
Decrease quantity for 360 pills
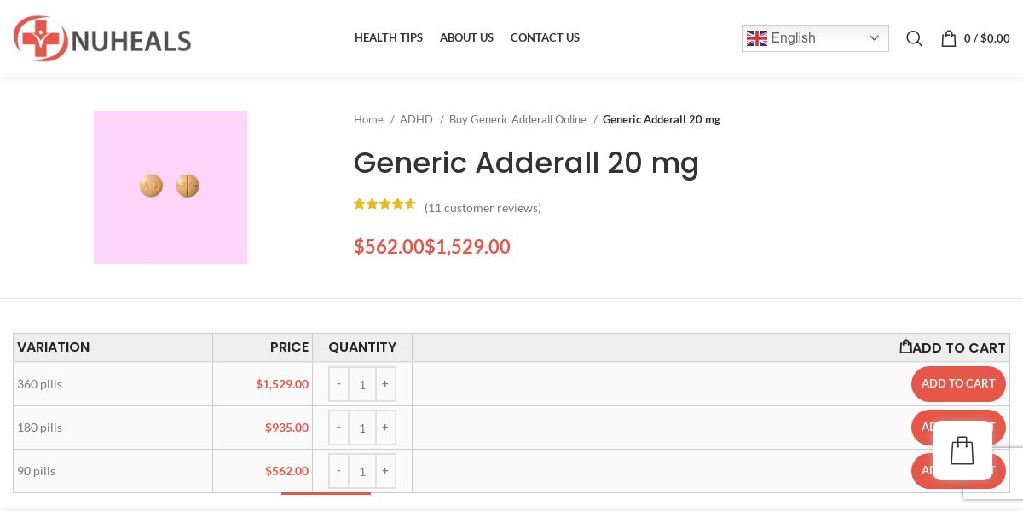tap(338, 384)
